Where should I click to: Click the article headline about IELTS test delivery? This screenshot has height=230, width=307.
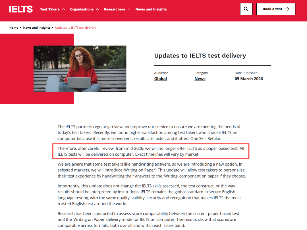tap(200, 56)
